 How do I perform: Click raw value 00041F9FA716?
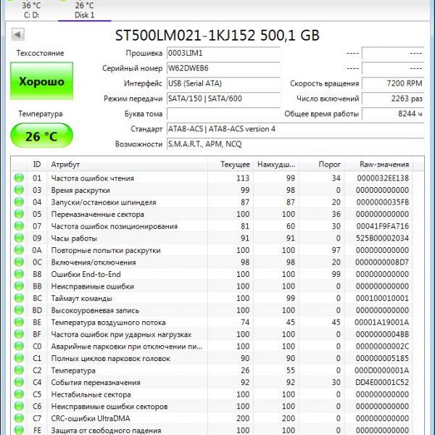click(383, 226)
